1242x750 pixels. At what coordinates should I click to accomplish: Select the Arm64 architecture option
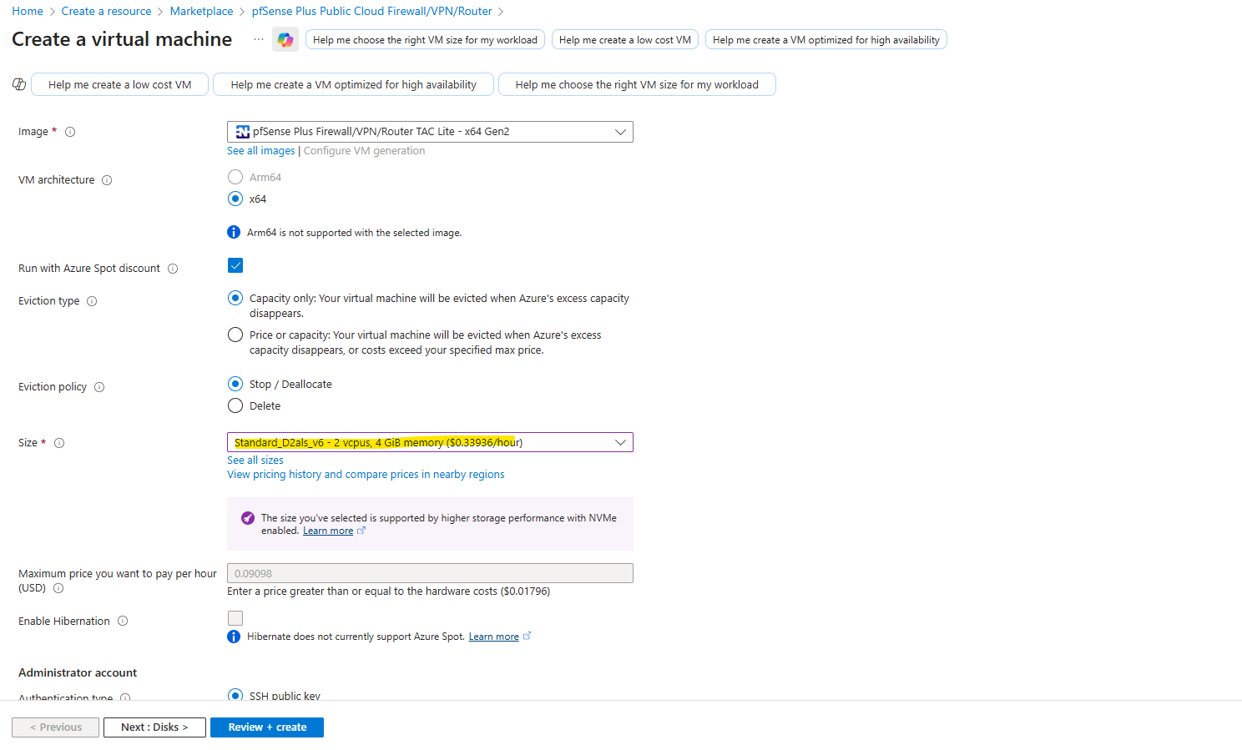click(x=235, y=177)
